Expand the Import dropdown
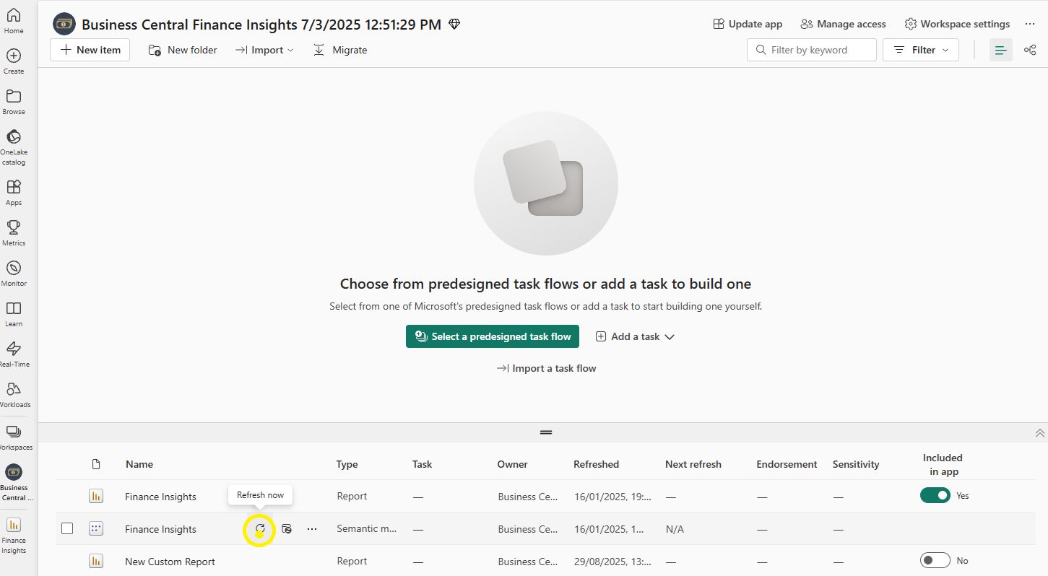1048x576 pixels. 265,50
